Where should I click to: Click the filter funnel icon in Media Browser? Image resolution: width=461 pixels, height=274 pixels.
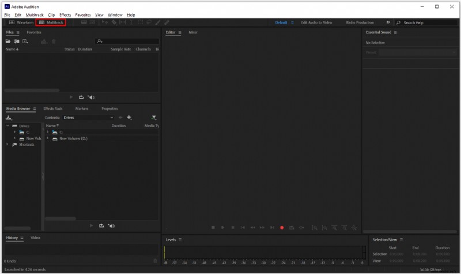pos(154,118)
